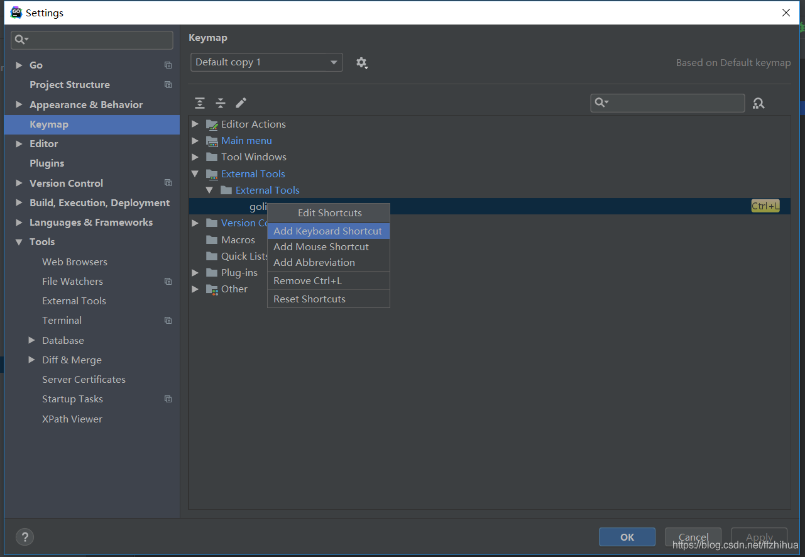
Task: Click the pencil Edit Shortcut icon
Action: [241, 103]
